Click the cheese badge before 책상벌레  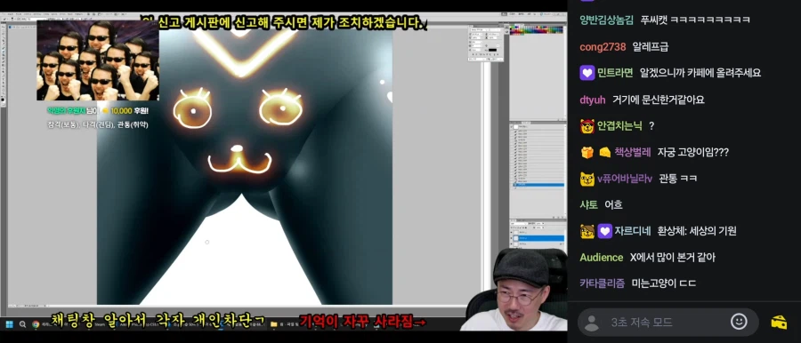click(605, 152)
